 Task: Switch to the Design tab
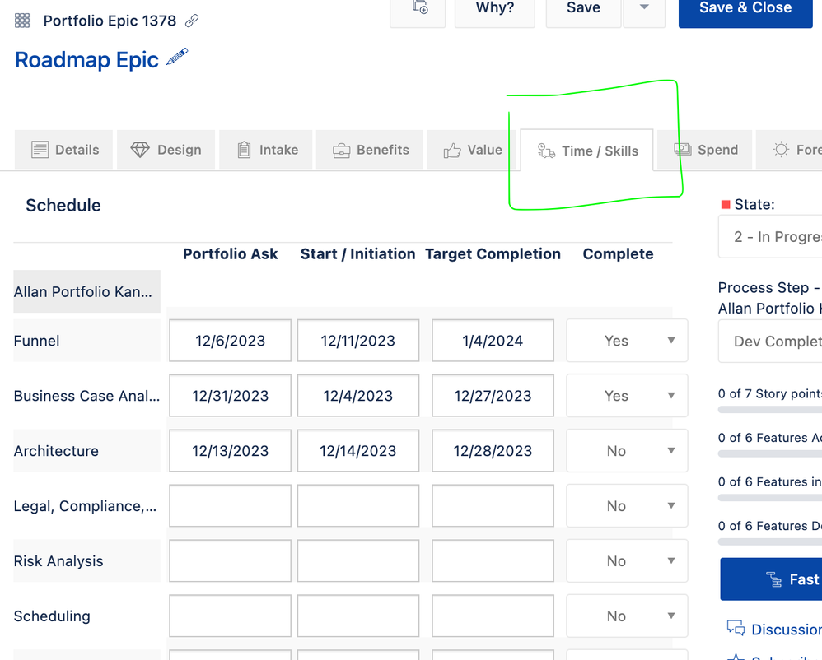(x=166, y=150)
